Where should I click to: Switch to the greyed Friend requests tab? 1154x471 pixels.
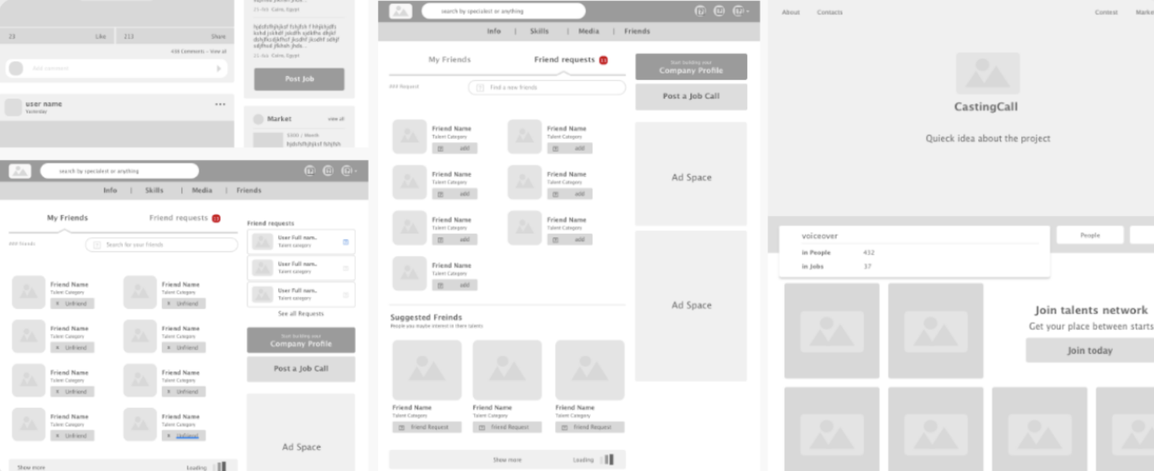point(178,218)
